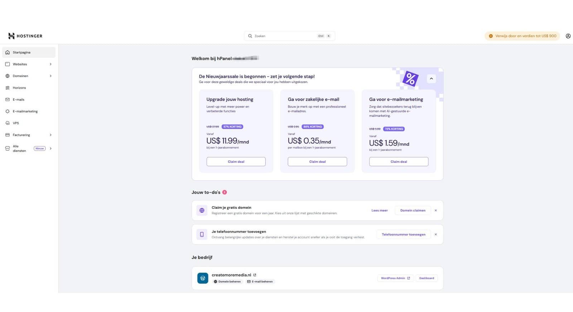Click the search magnifier icon
Image resolution: width=573 pixels, height=312 pixels.
point(250,36)
